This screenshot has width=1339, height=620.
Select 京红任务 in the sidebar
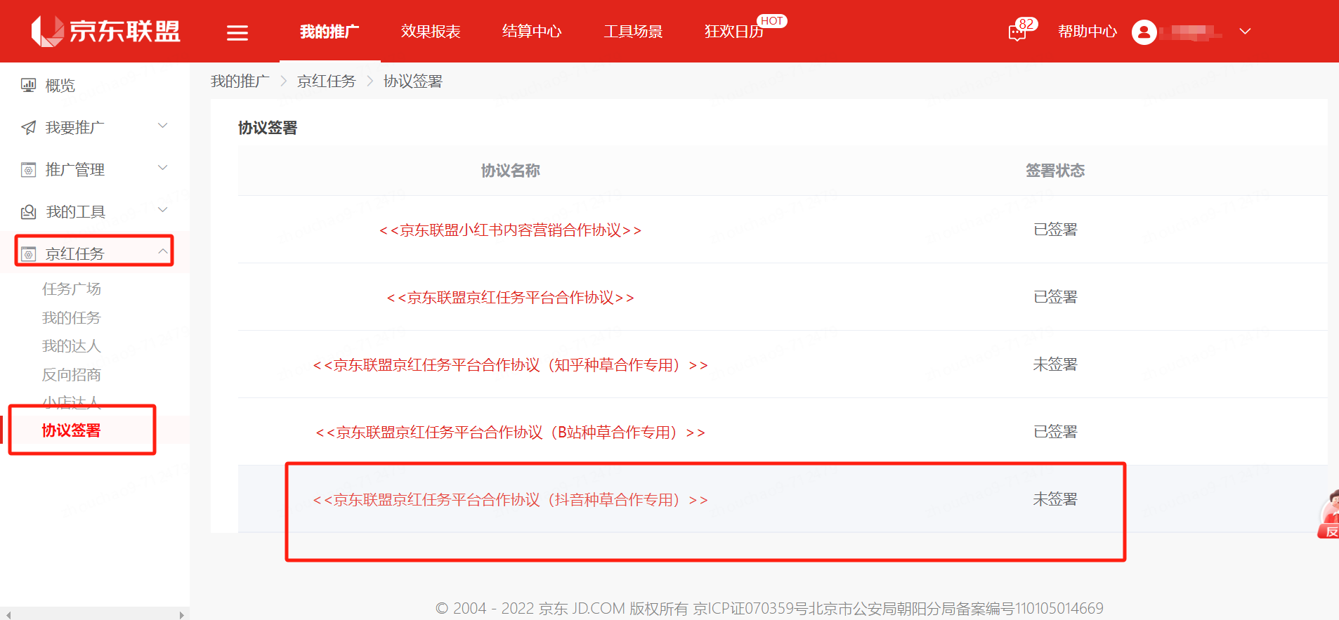pyautogui.click(x=74, y=254)
